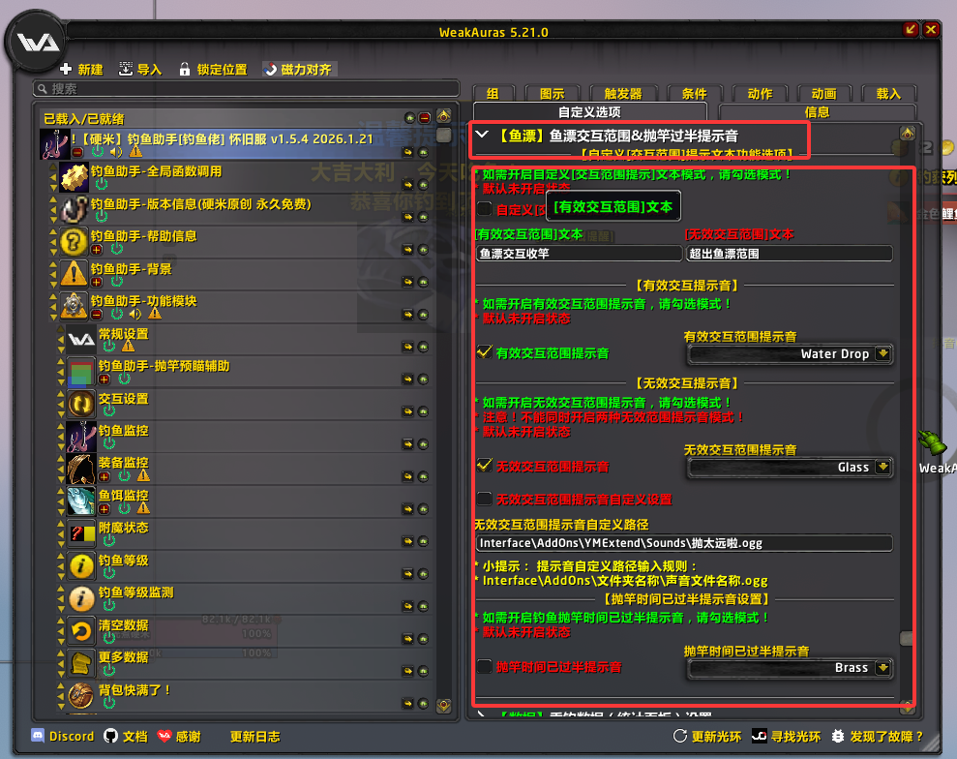Click the yellow info icon of 钓鱼等级

(x=81, y=566)
